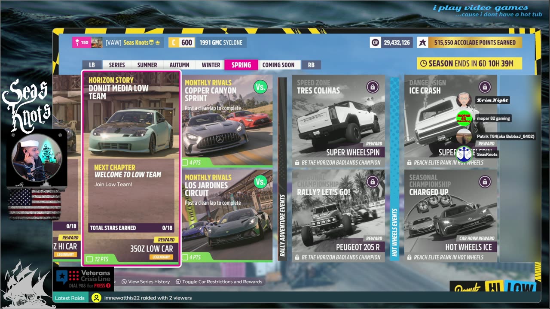The image size is (550, 309).
Task: Click the mopar 82 gaming avatar
Action: tap(464, 118)
